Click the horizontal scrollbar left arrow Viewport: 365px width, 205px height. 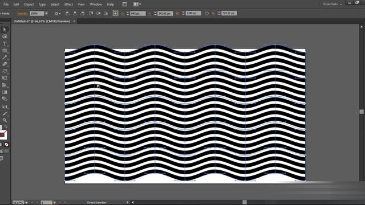click(x=133, y=203)
